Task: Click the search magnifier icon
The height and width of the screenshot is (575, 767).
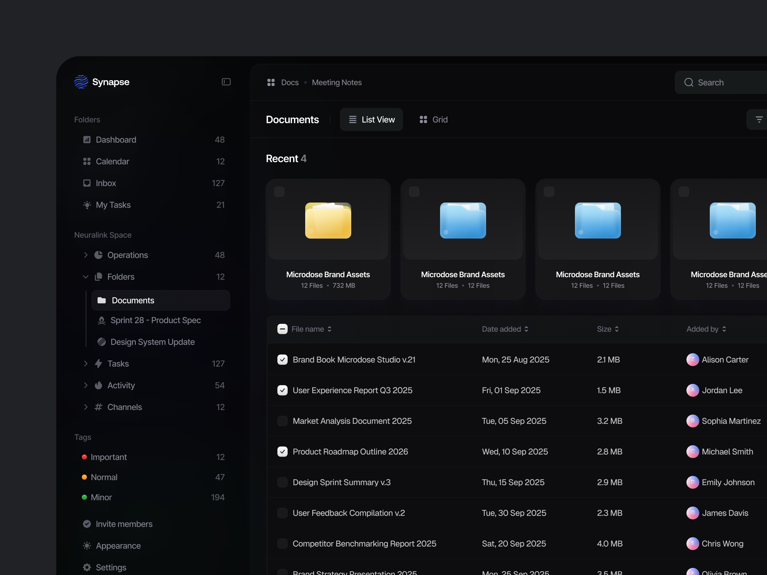Action: 689,82
